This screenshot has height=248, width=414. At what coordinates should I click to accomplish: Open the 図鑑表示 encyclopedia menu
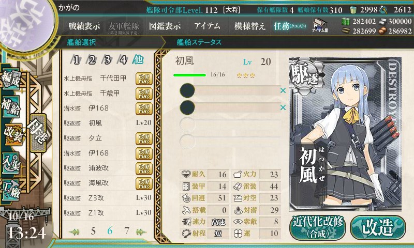point(165,26)
